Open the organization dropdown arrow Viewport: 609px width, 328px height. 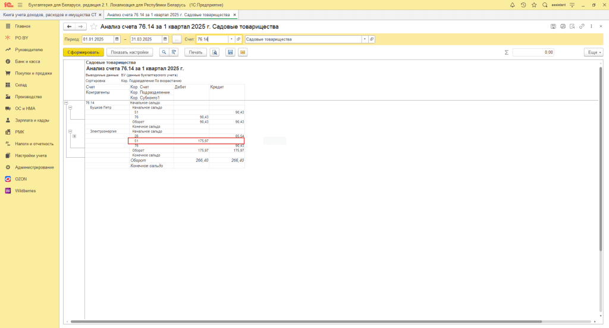(x=365, y=39)
